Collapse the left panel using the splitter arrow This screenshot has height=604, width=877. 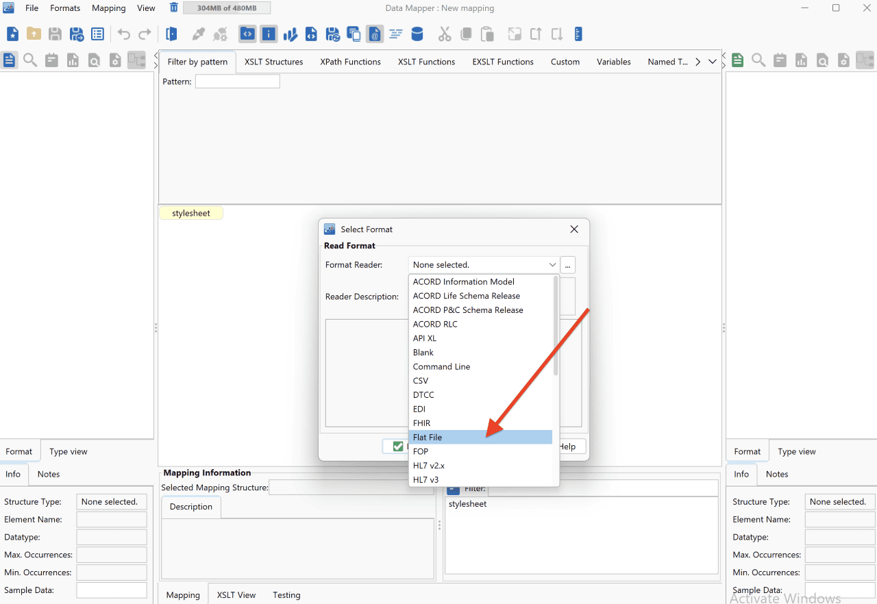point(156,55)
